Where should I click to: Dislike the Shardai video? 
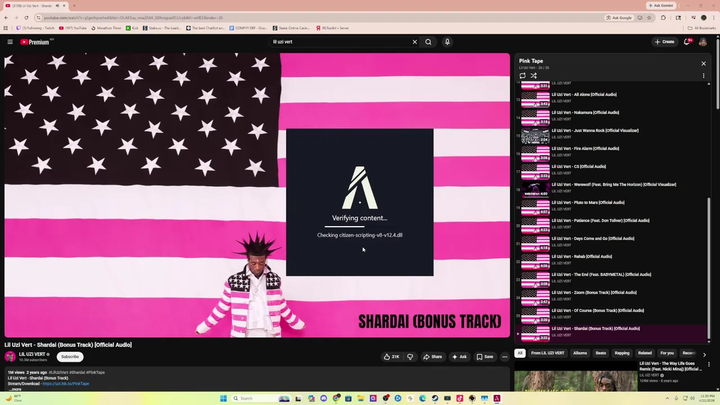[410, 357]
